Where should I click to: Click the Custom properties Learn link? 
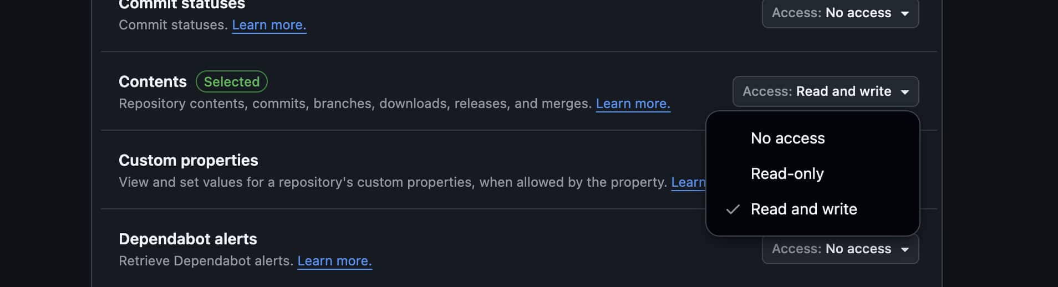(x=688, y=182)
